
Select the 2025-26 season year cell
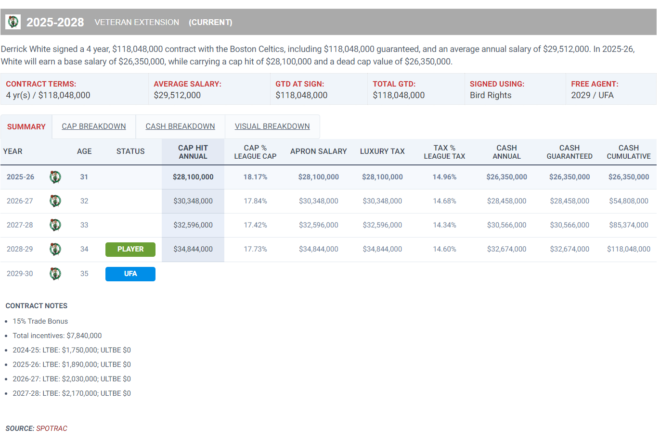pos(20,177)
